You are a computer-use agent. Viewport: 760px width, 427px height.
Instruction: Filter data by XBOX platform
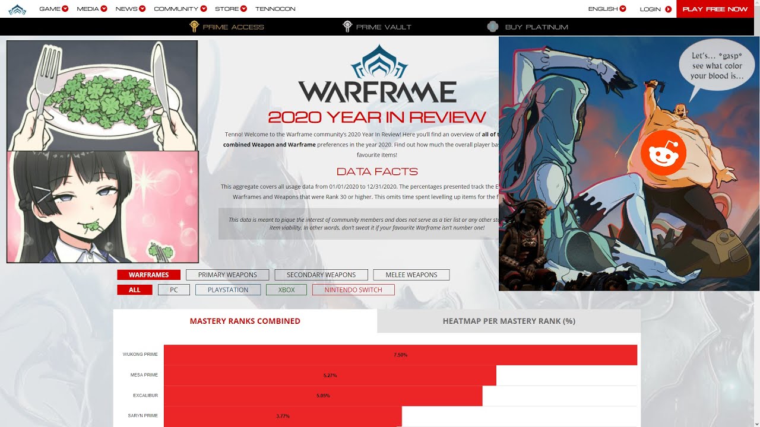[287, 290]
